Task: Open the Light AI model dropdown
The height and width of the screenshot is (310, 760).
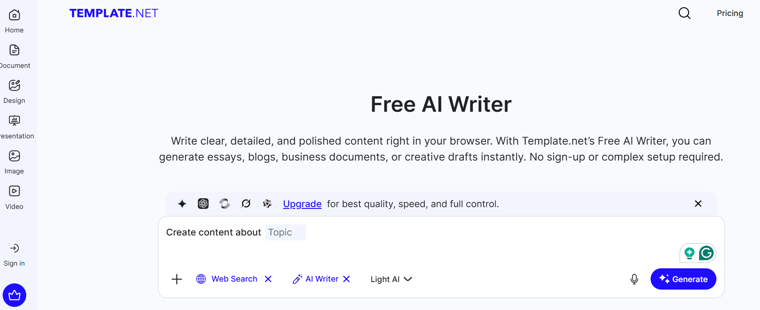Action: (391, 279)
